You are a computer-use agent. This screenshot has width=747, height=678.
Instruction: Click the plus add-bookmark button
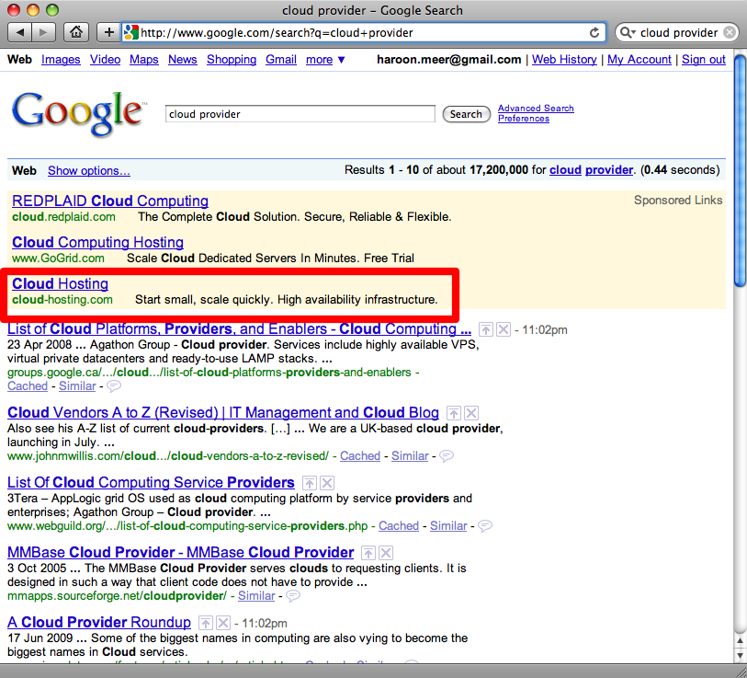(x=109, y=32)
